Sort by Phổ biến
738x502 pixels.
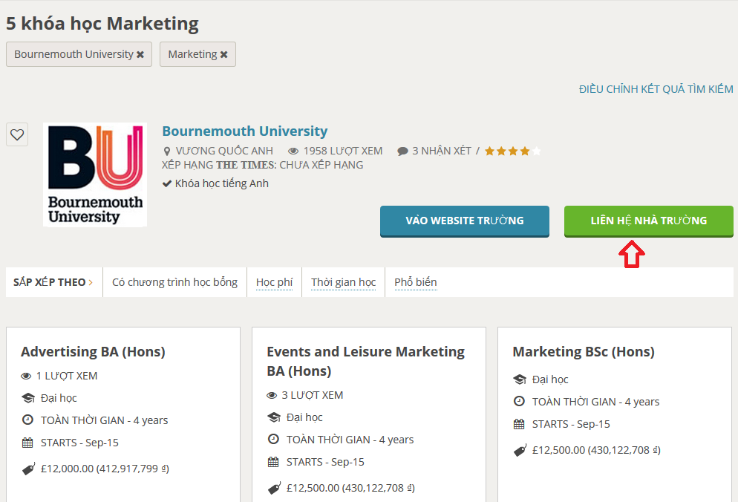pos(416,282)
